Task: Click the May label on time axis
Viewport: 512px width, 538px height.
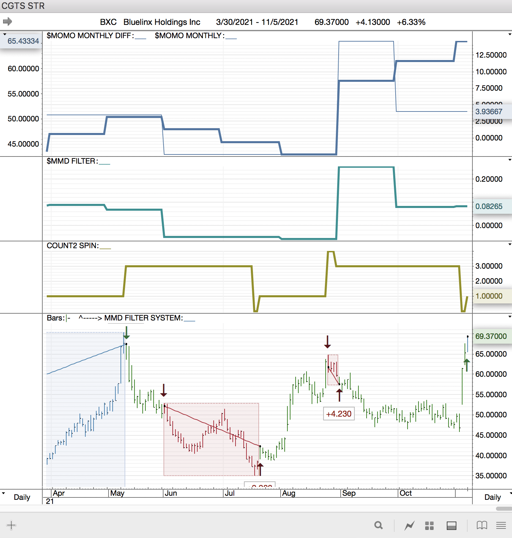Action: (117, 493)
